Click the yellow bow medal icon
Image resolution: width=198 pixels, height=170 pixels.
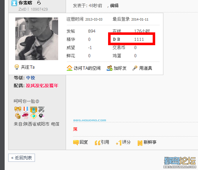tap(18, 109)
